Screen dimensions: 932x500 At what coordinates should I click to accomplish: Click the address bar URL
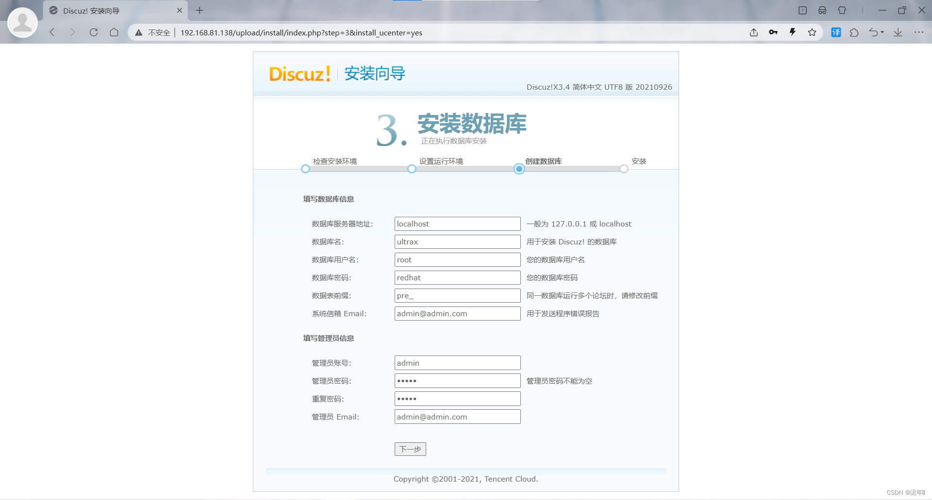pyautogui.click(x=301, y=33)
